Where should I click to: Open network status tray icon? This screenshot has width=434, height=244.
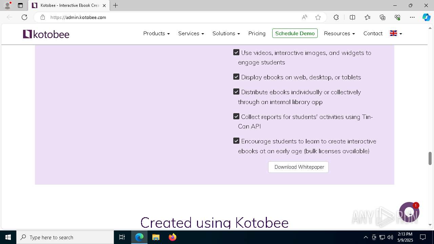click(x=382, y=237)
